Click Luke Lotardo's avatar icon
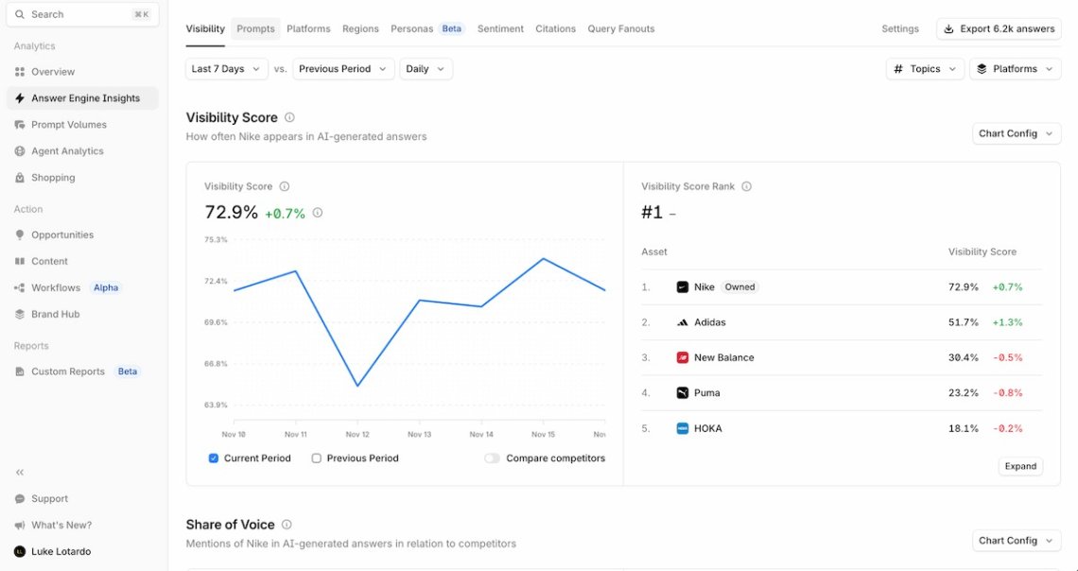The height and width of the screenshot is (571, 1078). (x=19, y=552)
